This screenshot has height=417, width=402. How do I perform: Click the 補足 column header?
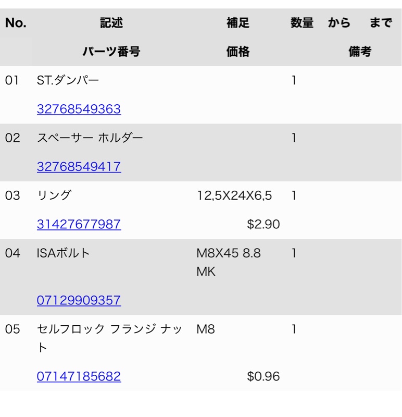tap(238, 23)
